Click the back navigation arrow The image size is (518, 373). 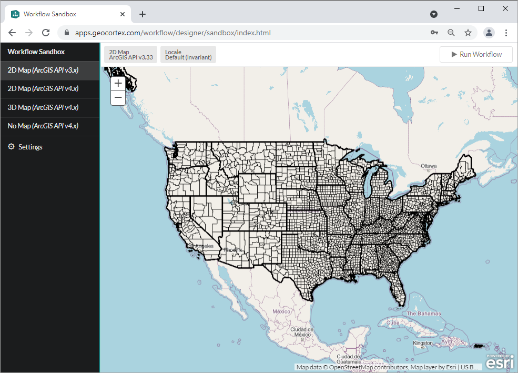[12, 33]
